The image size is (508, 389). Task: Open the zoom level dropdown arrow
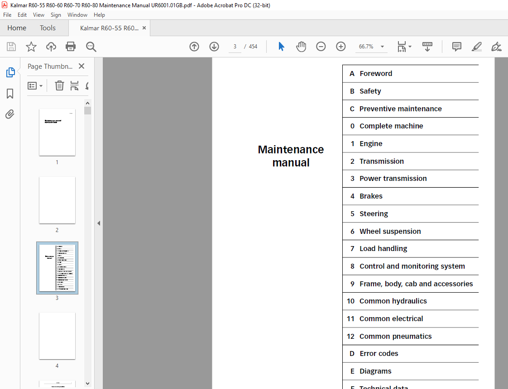tap(382, 47)
